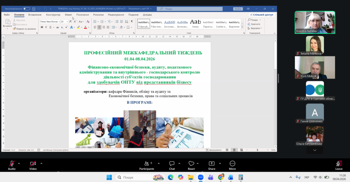The height and width of the screenshot is (182, 350).
Task: Click the Спільний доступ button
Action: point(261,15)
